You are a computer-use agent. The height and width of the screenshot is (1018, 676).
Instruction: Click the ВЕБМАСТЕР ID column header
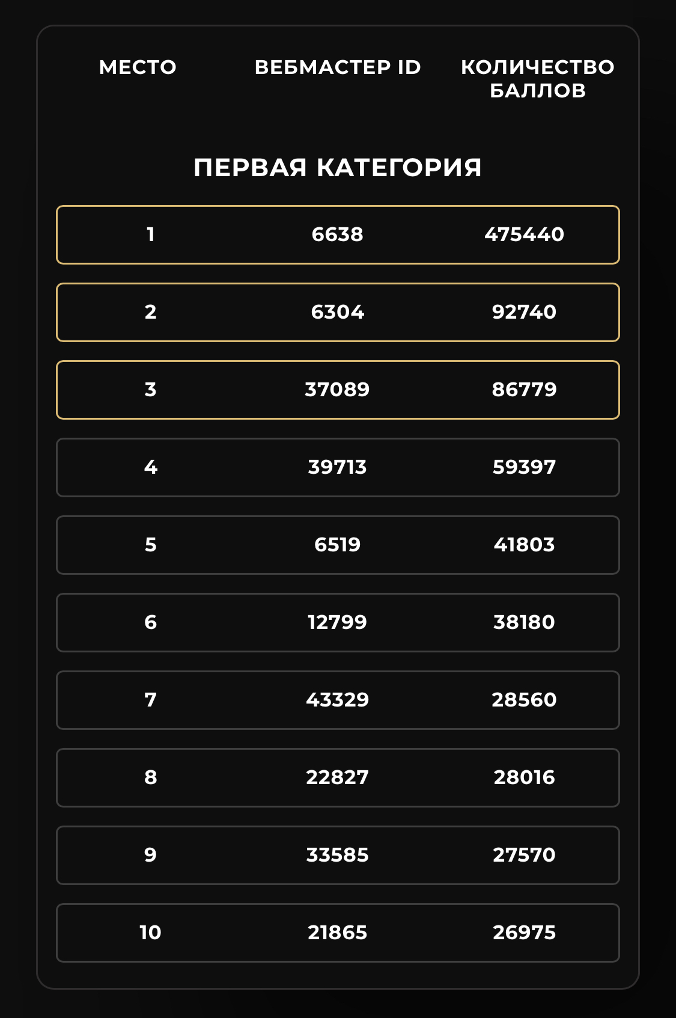coord(338,67)
